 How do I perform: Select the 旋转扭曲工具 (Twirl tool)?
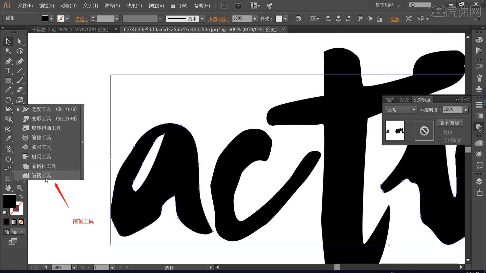click(47, 128)
